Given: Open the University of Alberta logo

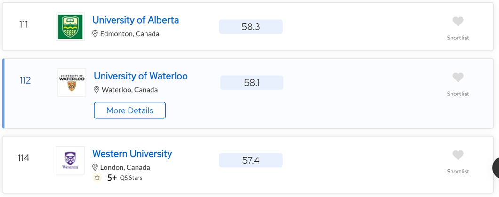Looking at the screenshot, I should 70,27.
